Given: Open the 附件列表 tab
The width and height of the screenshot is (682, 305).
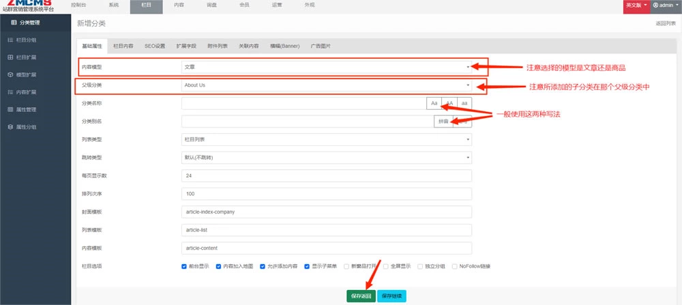Looking at the screenshot, I should click(x=218, y=46).
